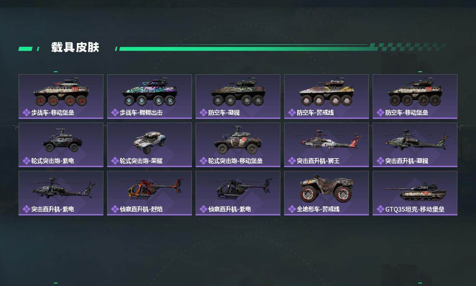This screenshot has width=476, height=286.
Task: Select the 防空车-移动堡垒 skin card
Action: point(415,97)
